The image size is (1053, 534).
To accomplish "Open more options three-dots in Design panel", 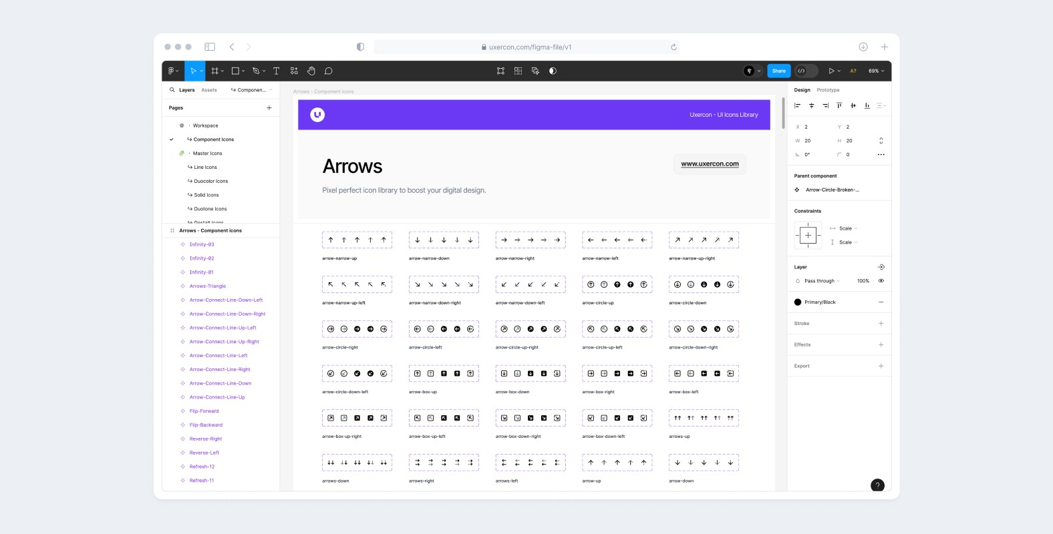I will tap(881, 155).
